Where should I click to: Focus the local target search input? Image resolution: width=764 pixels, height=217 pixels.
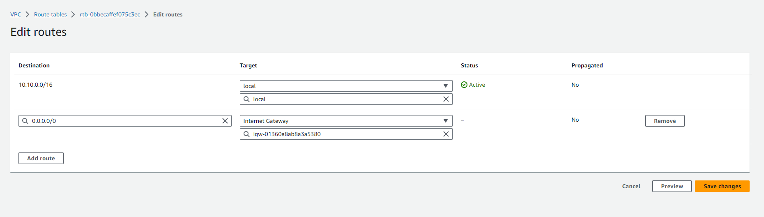(346, 99)
